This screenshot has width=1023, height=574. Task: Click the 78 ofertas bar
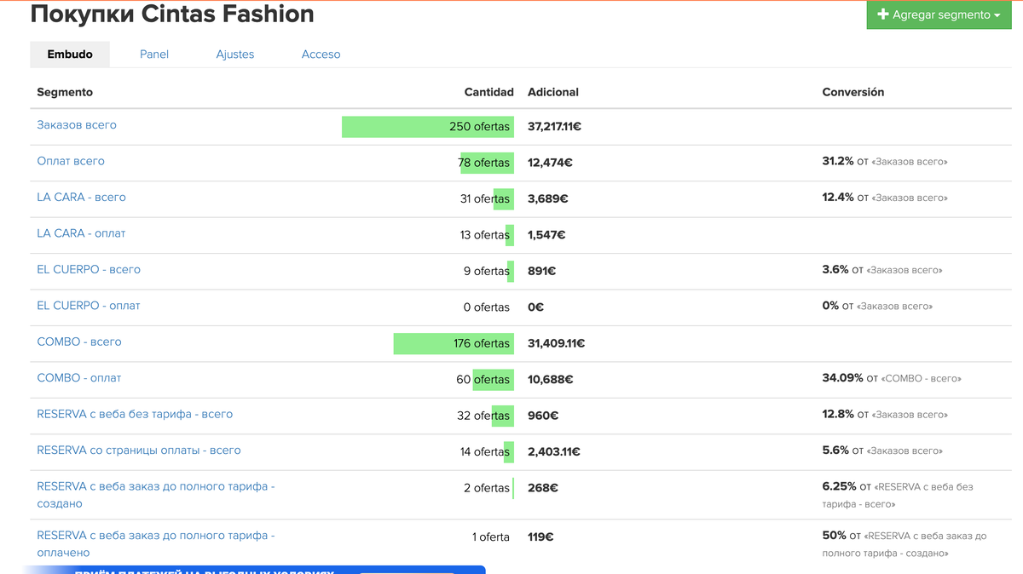487,163
